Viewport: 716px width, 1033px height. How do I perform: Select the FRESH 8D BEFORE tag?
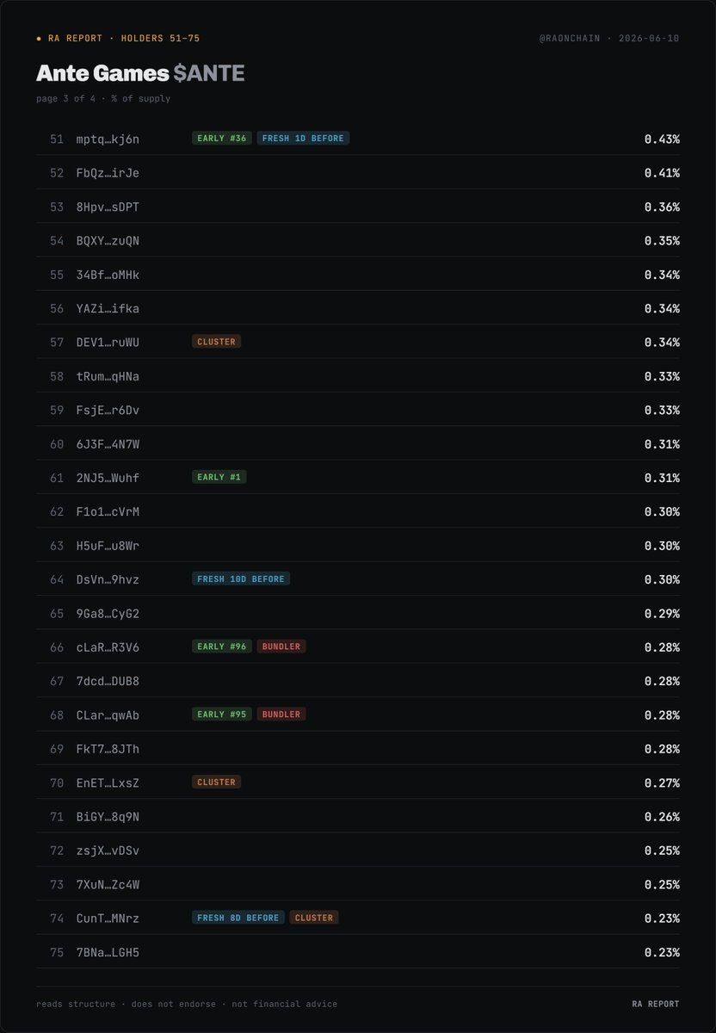238,918
